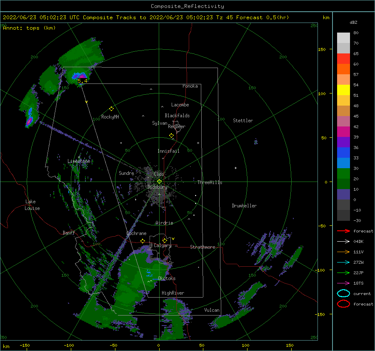
Task: Click the Drumheller city label
Action: pos(244,206)
